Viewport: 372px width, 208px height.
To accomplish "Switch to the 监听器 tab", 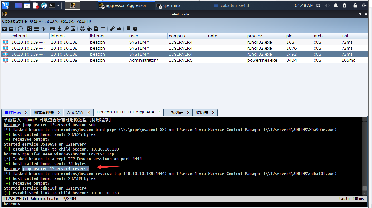I will pyautogui.click(x=202, y=113).
